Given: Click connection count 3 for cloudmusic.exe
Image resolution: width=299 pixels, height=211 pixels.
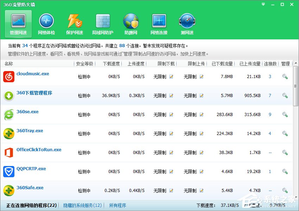Looking at the screenshot, I should pyautogui.click(x=270, y=76).
